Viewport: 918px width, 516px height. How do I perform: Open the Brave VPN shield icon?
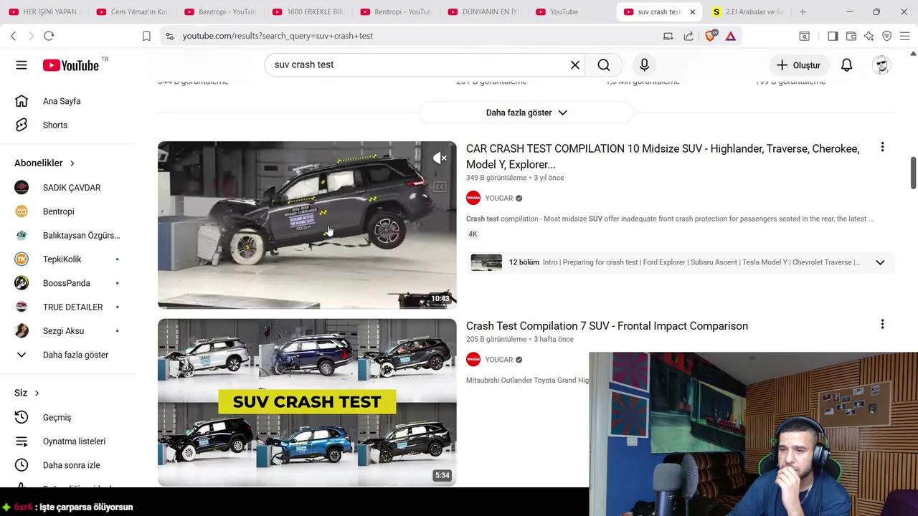pyautogui.click(x=886, y=36)
